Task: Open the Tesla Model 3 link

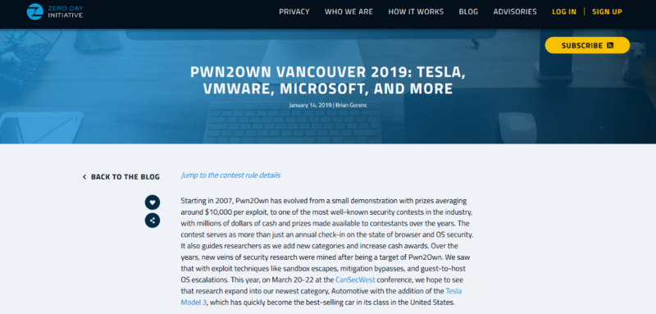Action: 321,296
